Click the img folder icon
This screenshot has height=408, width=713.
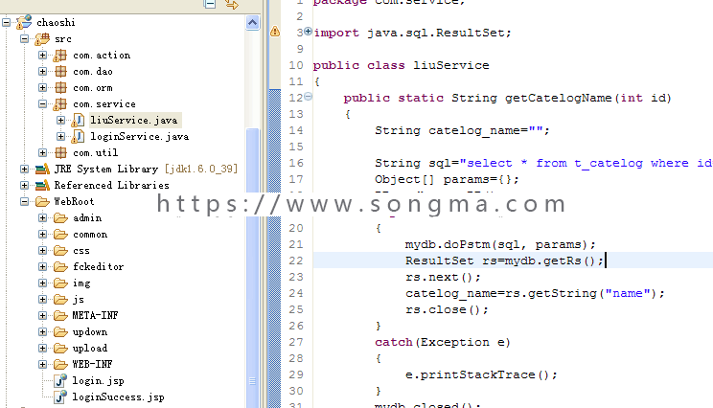[x=60, y=283]
